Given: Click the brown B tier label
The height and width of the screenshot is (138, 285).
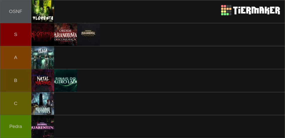Looking at the screenshot, I should click(x=16, y=80).
